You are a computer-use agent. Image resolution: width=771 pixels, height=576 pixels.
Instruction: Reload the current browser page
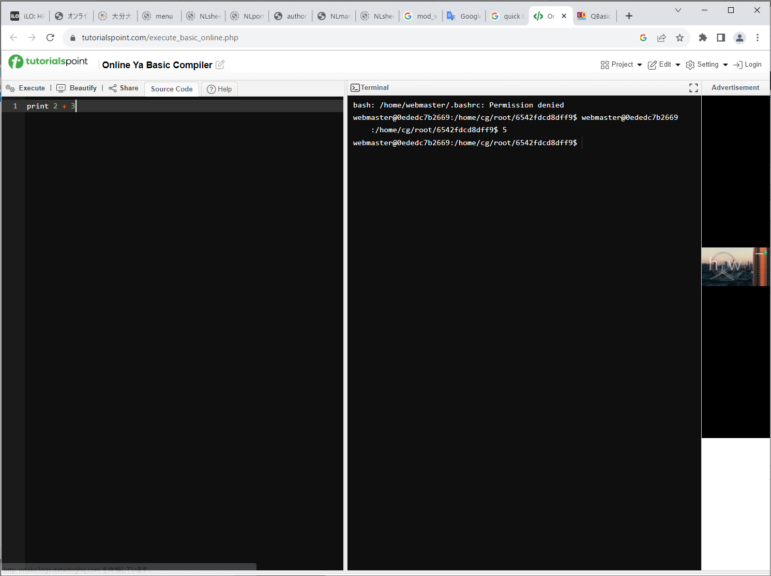coord(50,38)
